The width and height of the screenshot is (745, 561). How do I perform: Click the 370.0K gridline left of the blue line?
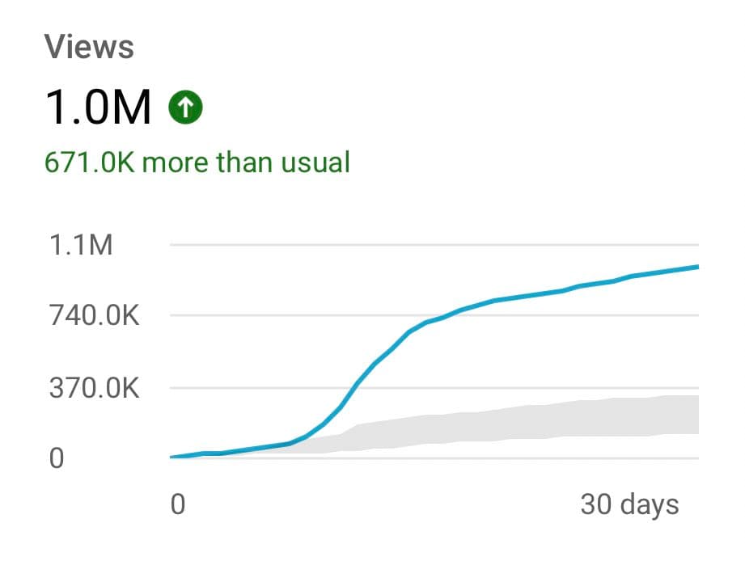click(261, 388)
